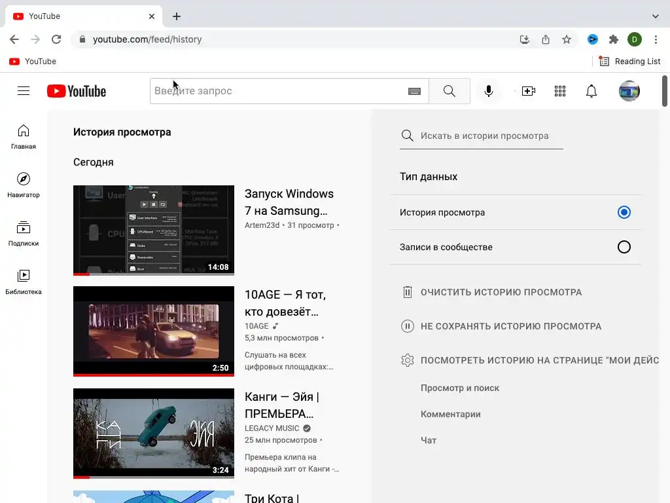Open Комментарии link
670x503 pixels.
pyautogui.click(x=450, y=414)
